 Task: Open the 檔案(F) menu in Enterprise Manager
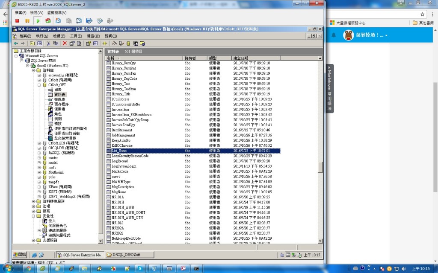tap(25, 36)
